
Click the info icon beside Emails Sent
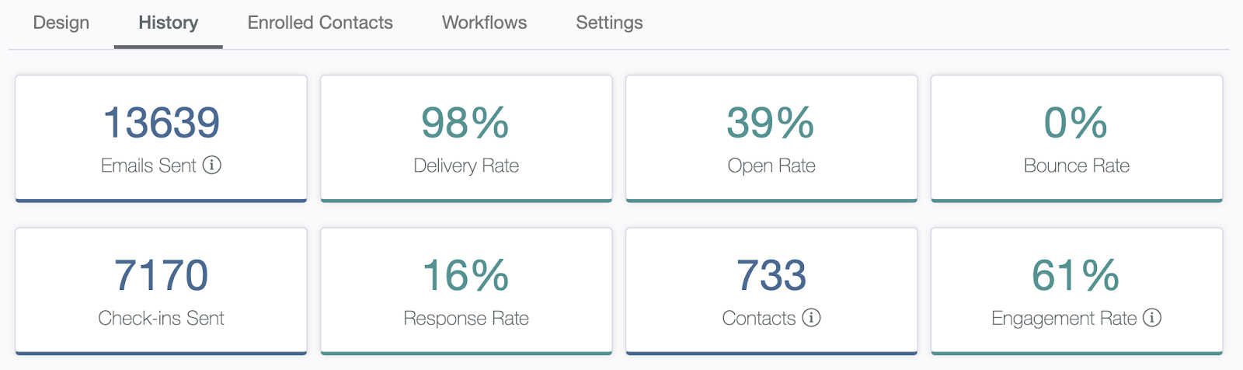[x=212, y=165]
